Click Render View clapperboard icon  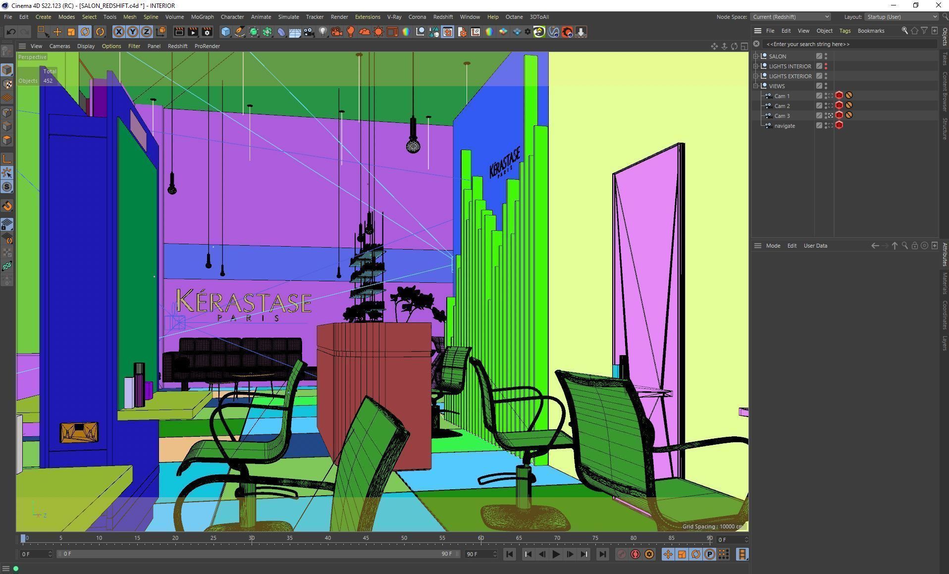click(x=179, y=32)
